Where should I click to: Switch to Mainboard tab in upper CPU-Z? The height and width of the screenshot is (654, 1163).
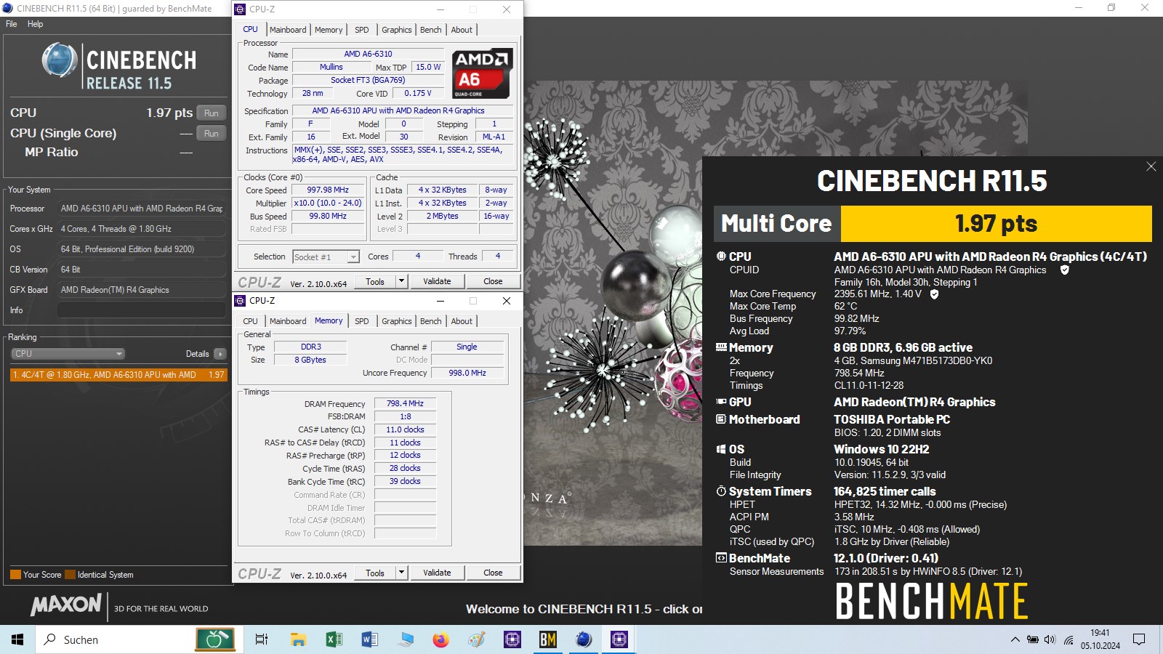point(288,30)
